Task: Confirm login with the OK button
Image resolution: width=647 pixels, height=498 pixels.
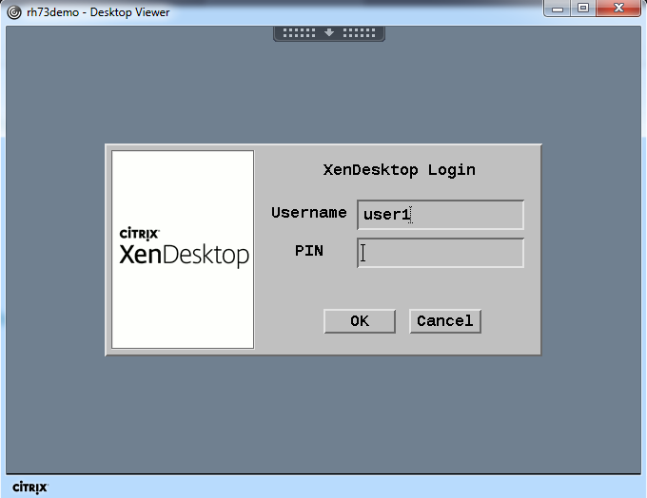Action: pyautogui.click(x=360, y=321)
